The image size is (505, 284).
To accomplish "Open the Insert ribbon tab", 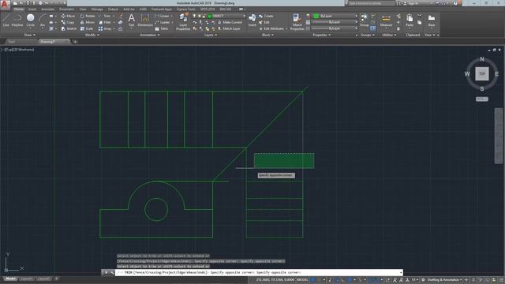I will (32, 9).
